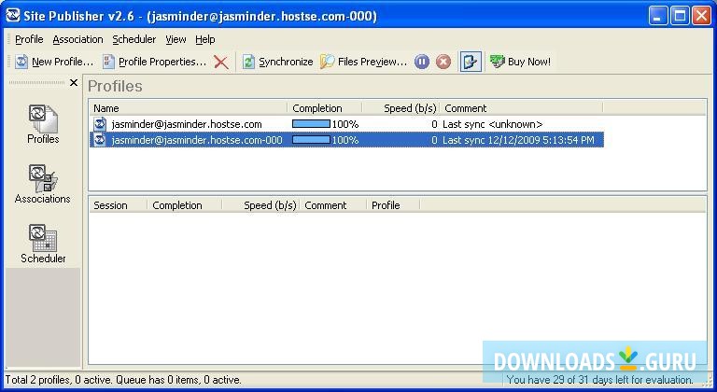717x392 pixels.
Task: Select the Associations sidebar icon
Action: 43,184
